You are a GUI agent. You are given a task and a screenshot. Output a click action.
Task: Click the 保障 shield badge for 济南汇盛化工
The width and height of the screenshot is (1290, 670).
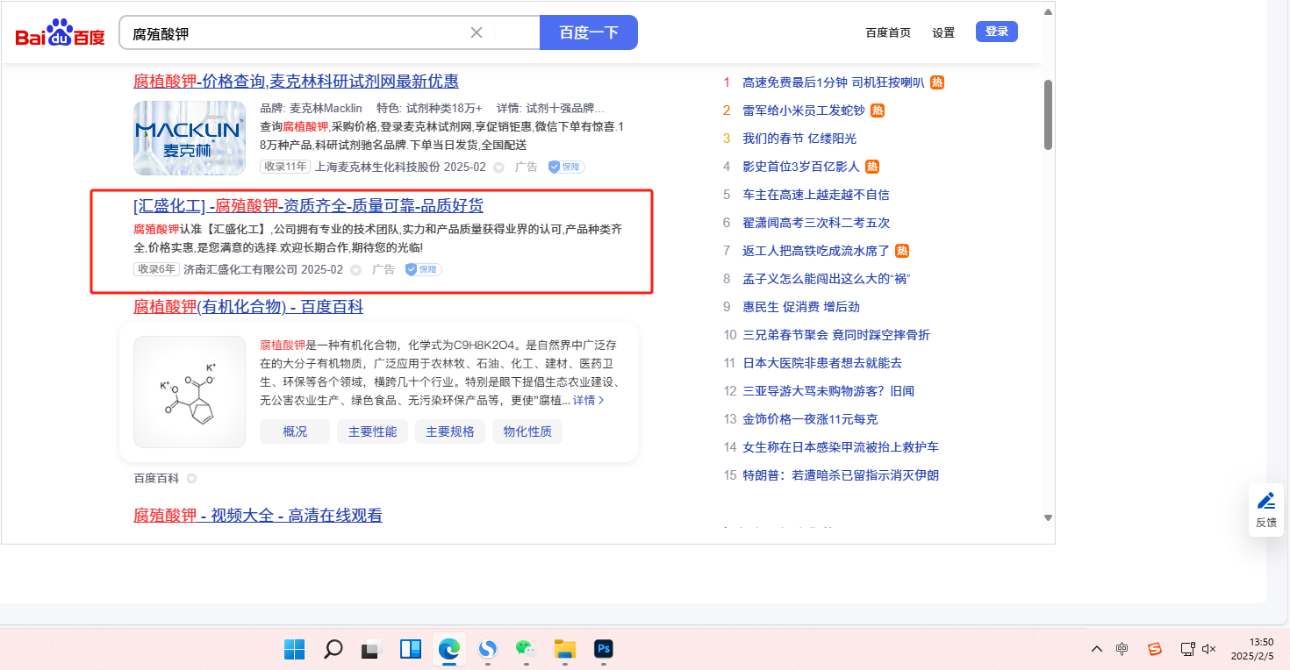point(422,269)
